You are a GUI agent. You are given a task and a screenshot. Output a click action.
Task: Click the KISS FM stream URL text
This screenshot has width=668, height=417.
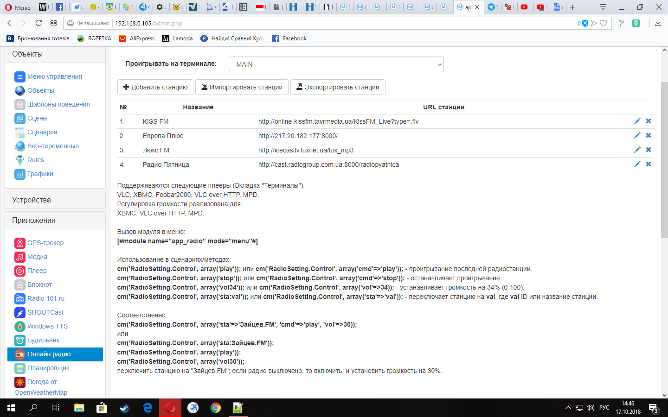coord(338,121)
